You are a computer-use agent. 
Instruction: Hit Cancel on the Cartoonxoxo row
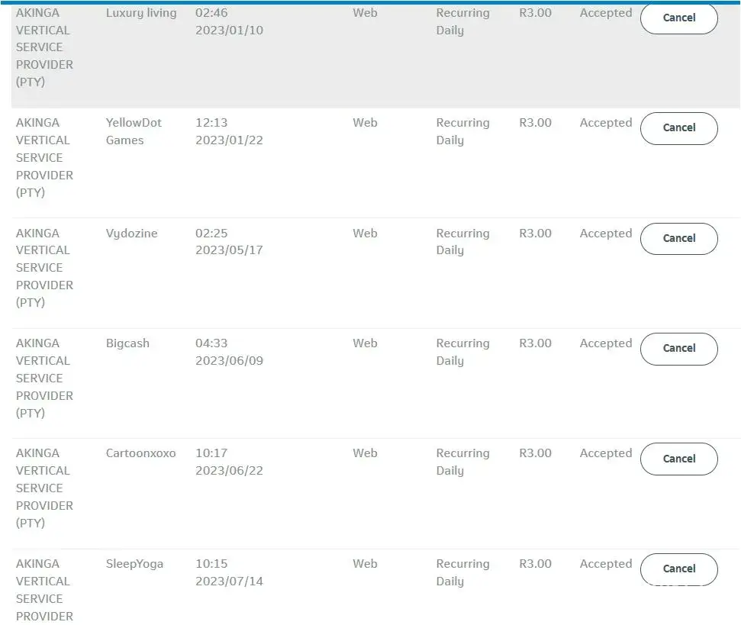[x=678, y=459]
